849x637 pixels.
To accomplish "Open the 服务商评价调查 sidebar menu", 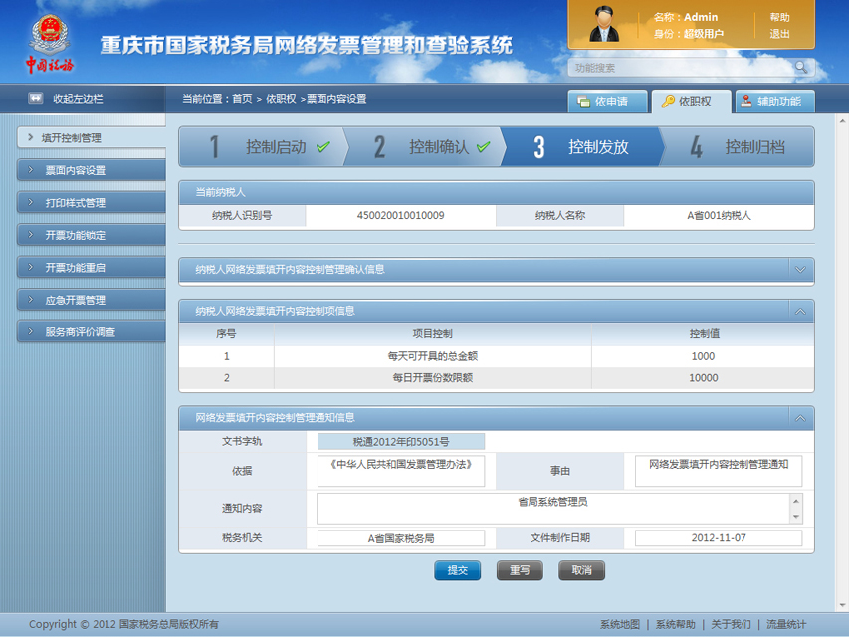I will [x=92, y=332].
